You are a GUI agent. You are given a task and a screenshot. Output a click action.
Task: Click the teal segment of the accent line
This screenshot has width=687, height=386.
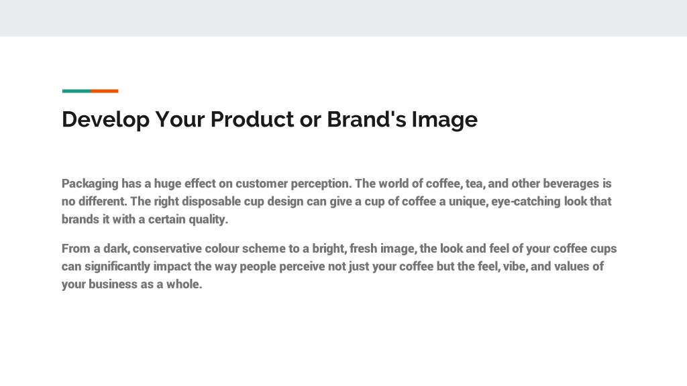click(x=76, y=91)
